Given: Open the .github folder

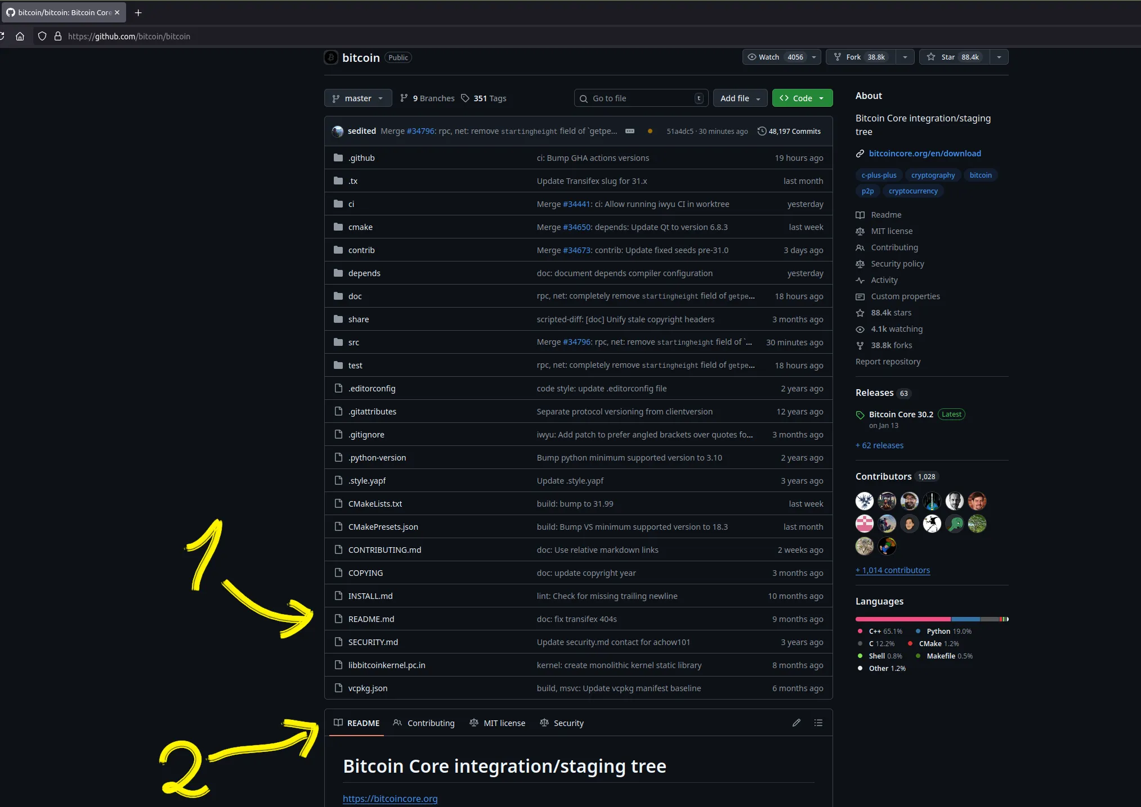Looking at the screenshot, I should (361, 158).
